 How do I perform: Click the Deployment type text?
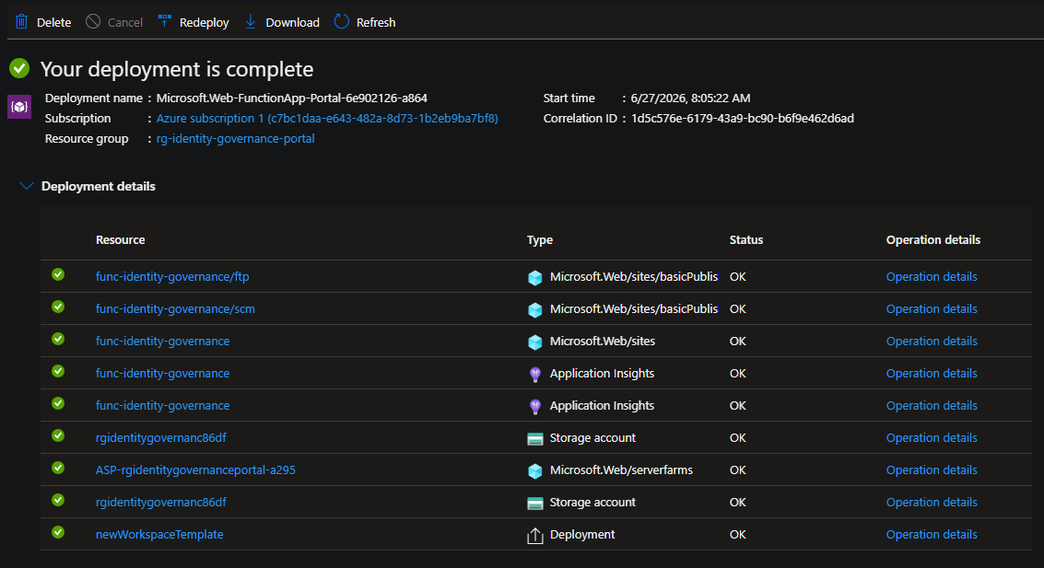tap(582, 535)
